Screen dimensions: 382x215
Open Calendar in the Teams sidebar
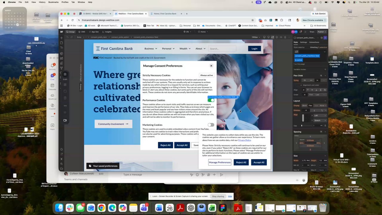coord(52,87)
